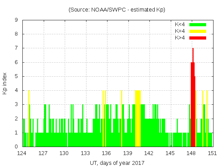Select the x-axis tick label 151
The image size is (224, 168).
212,153
